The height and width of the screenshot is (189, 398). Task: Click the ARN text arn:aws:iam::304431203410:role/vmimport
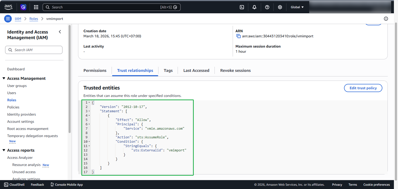click(x=278, y=36)
